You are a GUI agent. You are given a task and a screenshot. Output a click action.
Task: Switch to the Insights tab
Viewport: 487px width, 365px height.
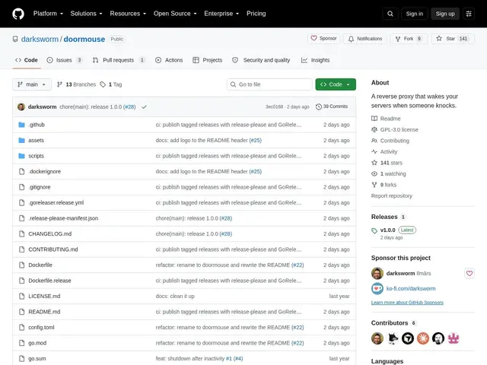pos(315,60)
